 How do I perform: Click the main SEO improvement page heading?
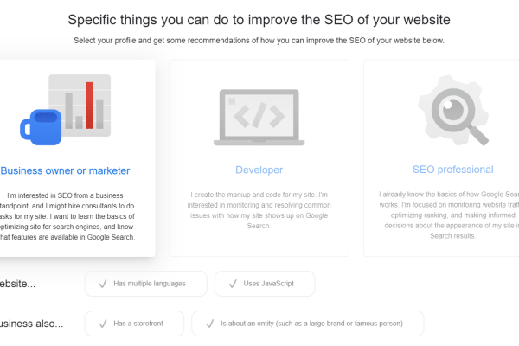click(x=259, y=20)
